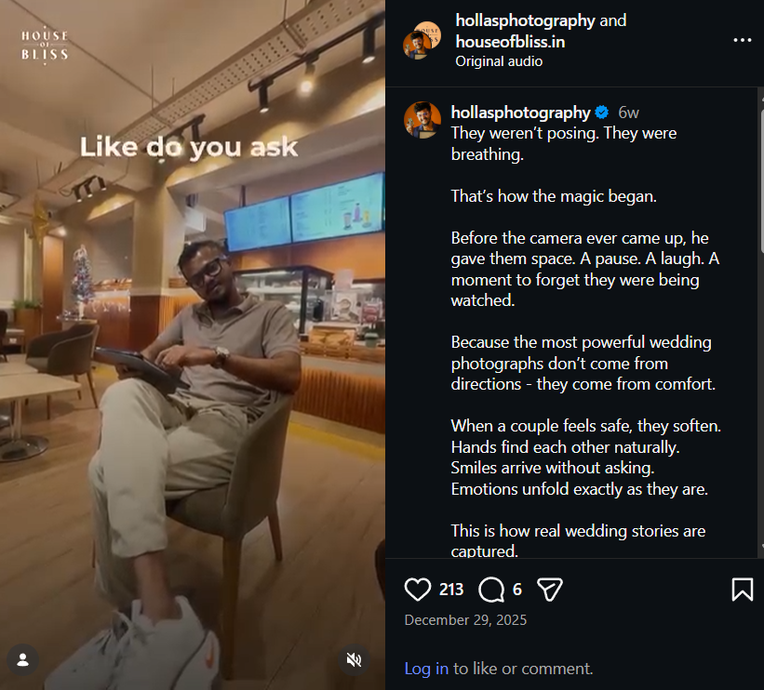This screenshot has height=690, width=764.
Task: Open the Original audio page
Action: coord(498,61)
